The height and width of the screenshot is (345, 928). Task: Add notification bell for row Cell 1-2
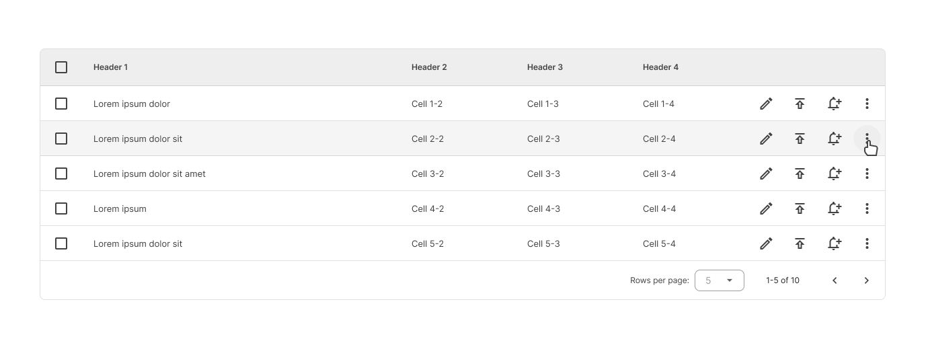[x=834, y=104]
